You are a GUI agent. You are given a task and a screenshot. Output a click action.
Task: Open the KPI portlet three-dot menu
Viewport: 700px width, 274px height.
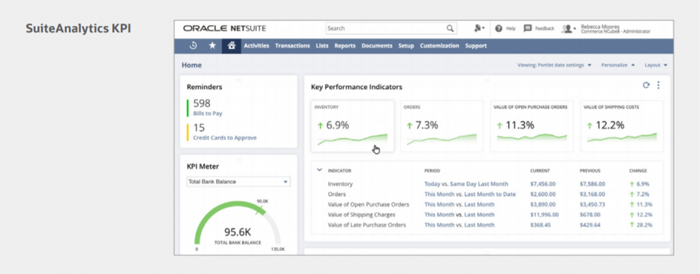point(658,85)
